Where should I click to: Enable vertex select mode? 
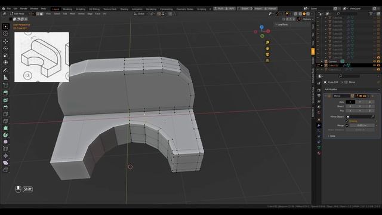(x=34, y=14)
